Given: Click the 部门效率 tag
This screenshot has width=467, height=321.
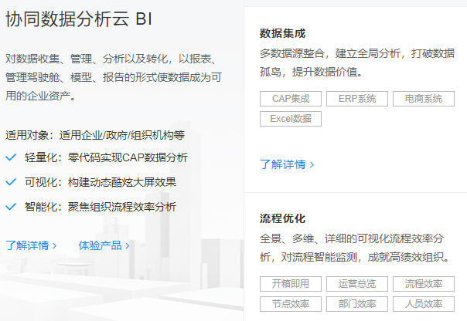Looking at the screenshot, I should click(357, 303).
